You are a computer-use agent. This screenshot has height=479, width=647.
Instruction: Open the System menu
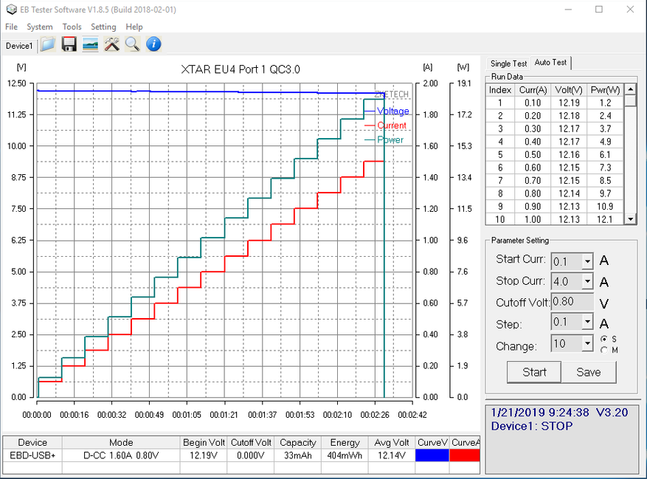point(40,27)
